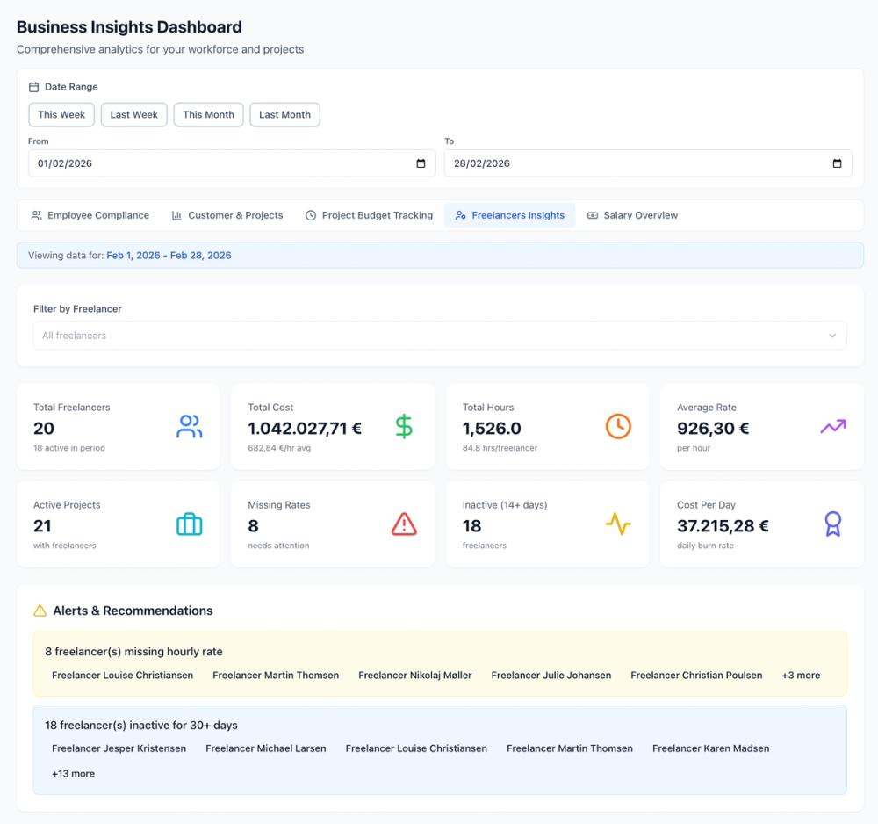Click the orange clock icon on Total Hours
Viewport: 878px width, 824px height.
click(x=618, y=427)
